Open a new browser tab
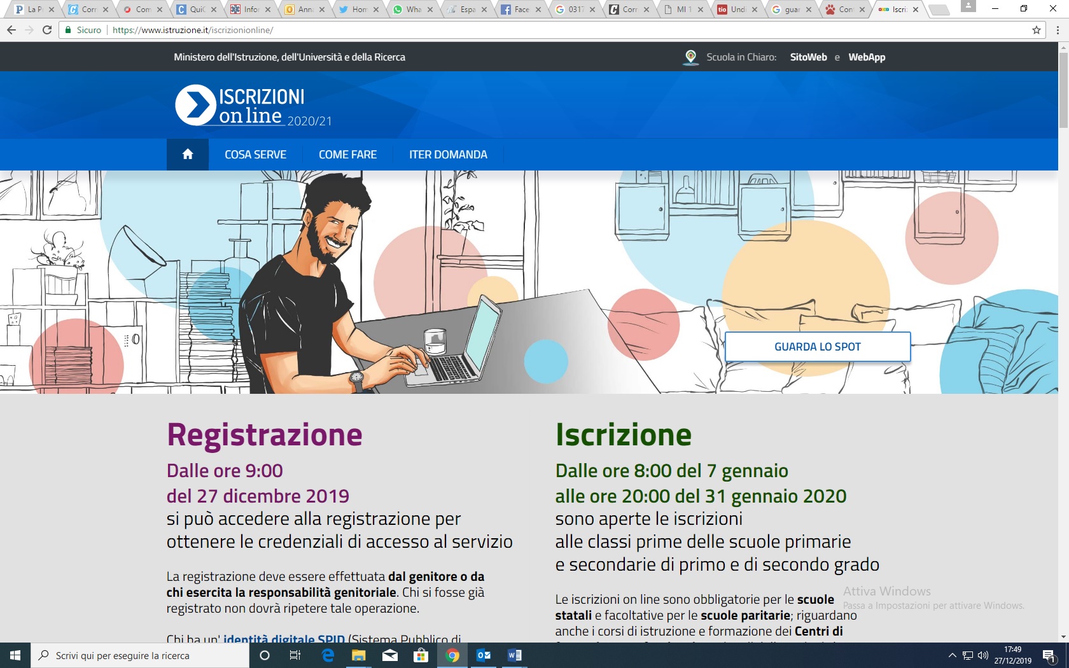 (939, 10)
